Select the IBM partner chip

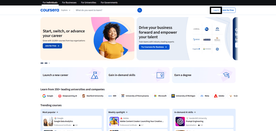[112, 96]
